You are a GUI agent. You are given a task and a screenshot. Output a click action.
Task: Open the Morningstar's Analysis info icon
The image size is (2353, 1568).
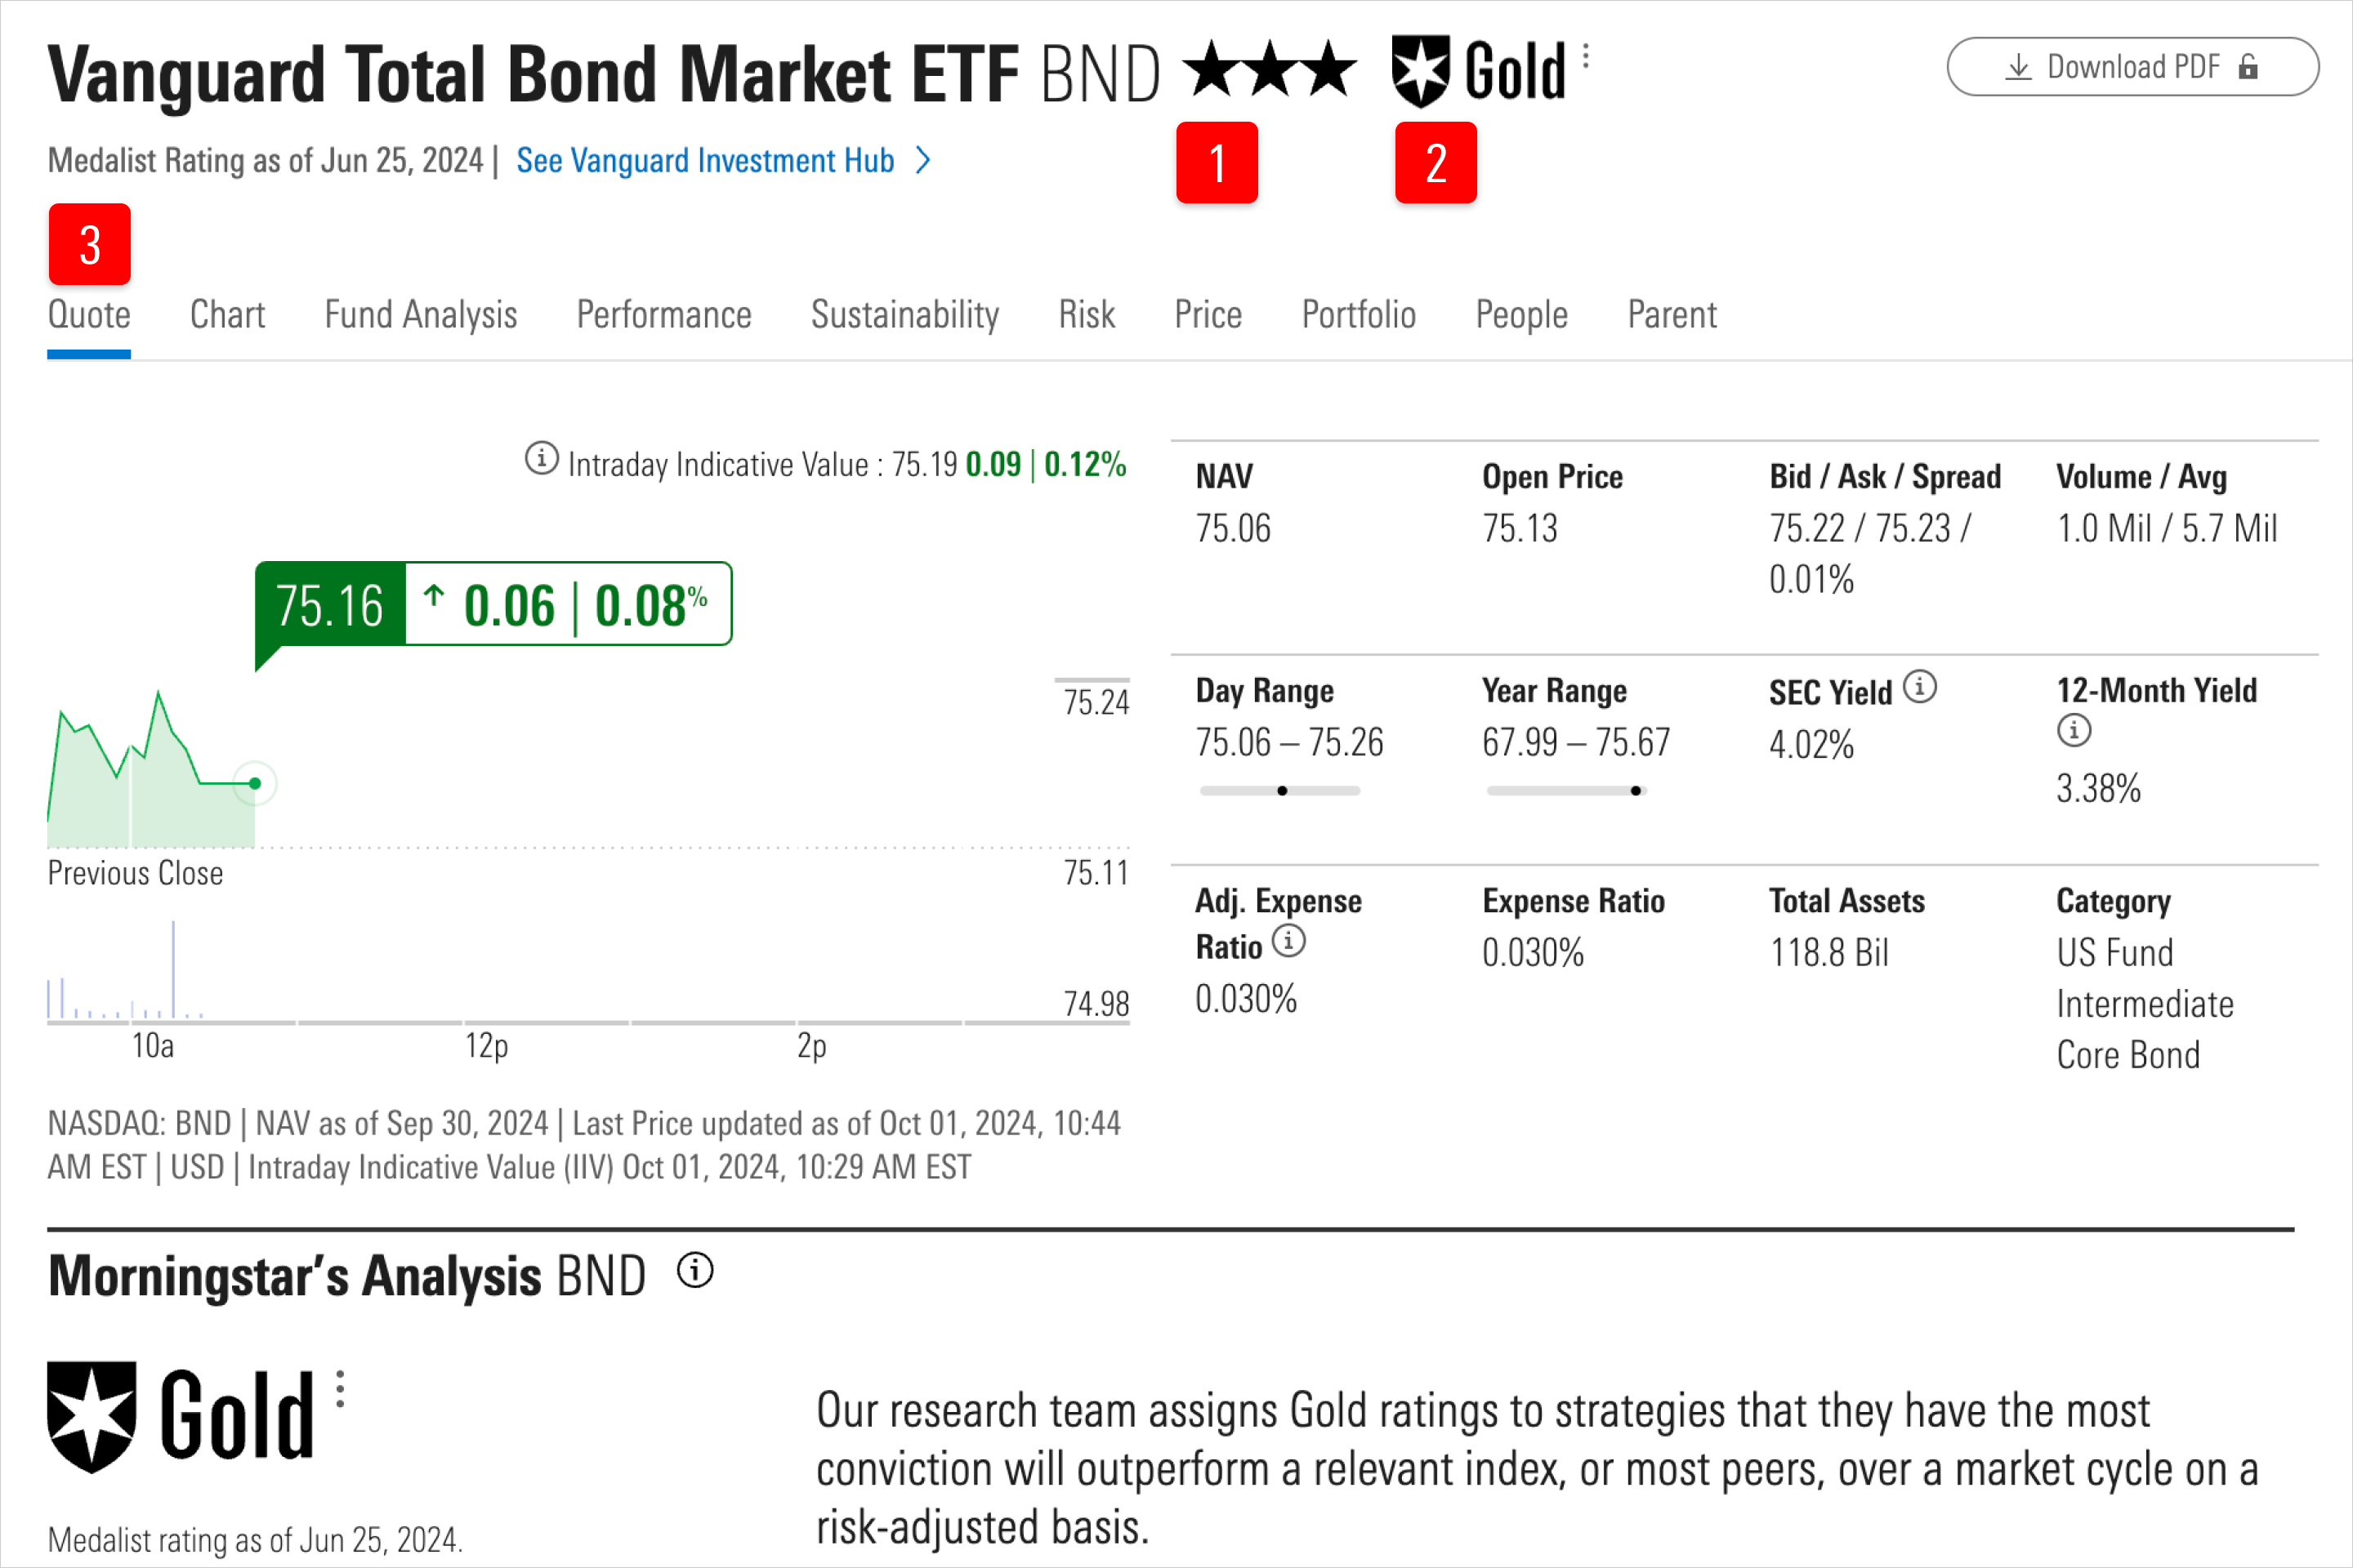694,1271
